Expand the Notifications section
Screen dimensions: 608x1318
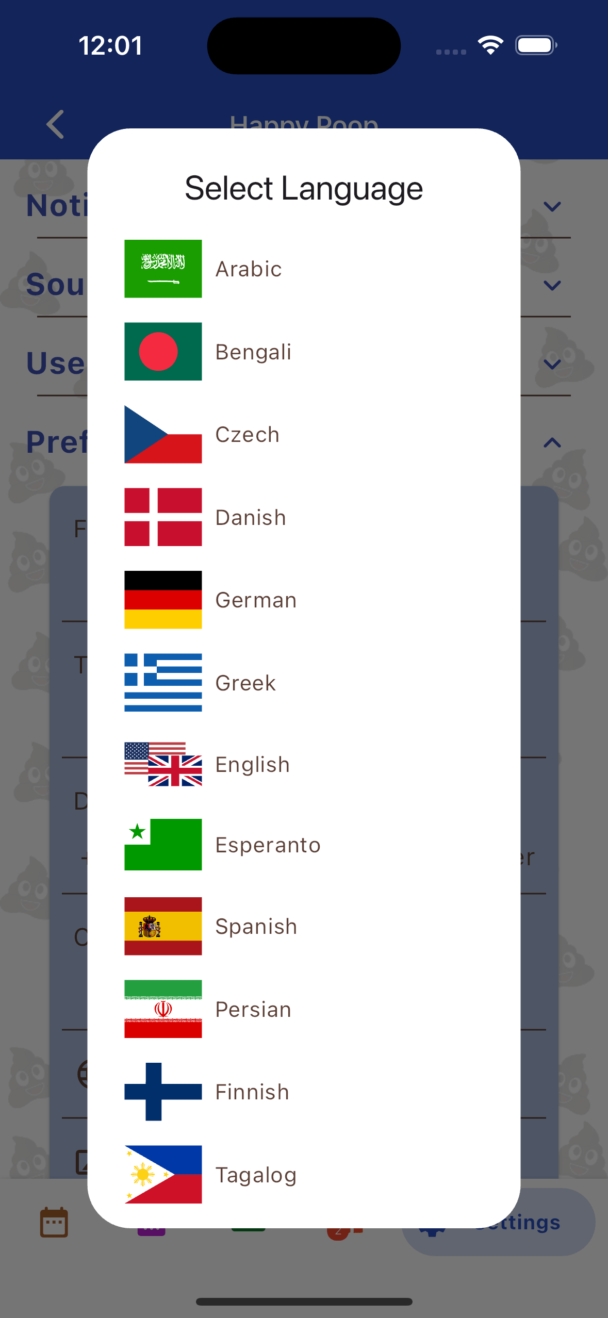coord(552,206)
